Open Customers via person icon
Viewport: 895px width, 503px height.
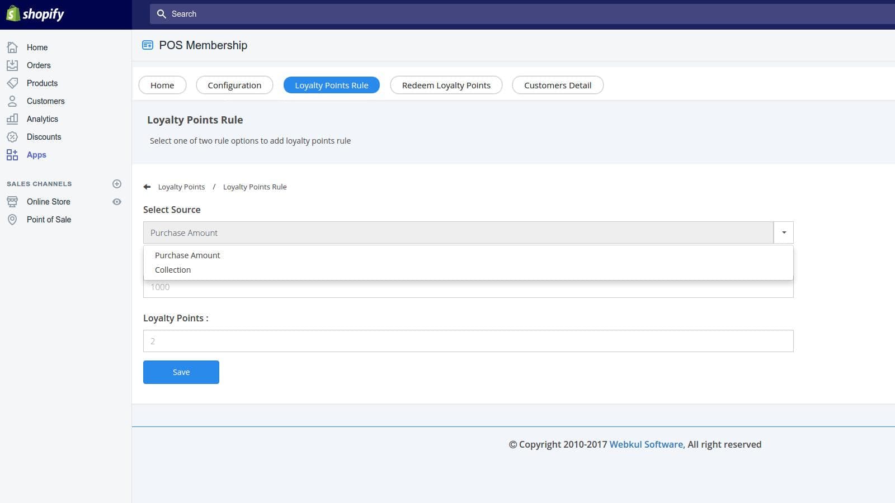coord(12,101)
